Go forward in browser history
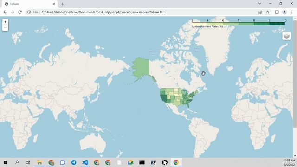Image resolution: width=297 pixels, height=167 pixels. [13, 12]
